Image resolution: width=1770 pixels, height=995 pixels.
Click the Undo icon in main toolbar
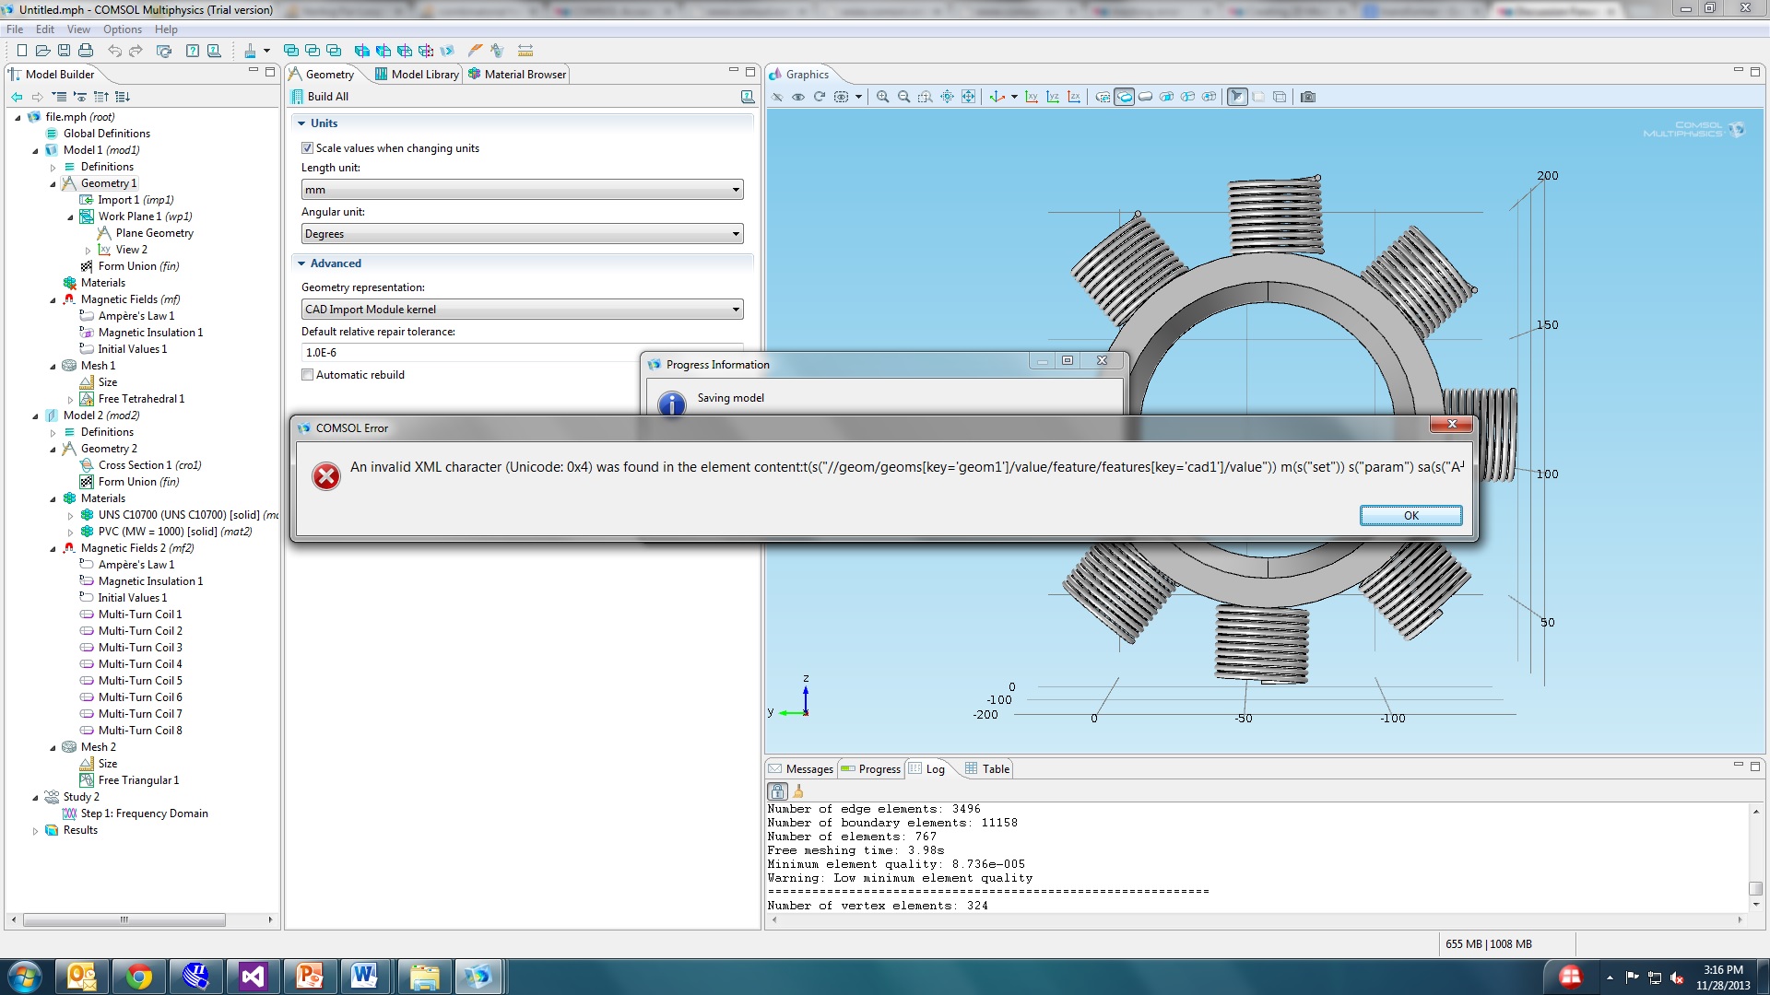tap(114, 51)
